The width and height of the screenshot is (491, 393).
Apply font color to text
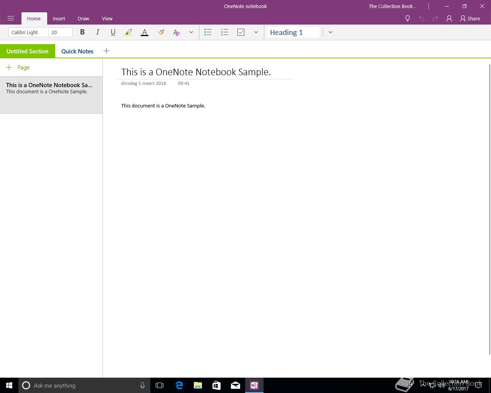click(x=145, y=32)
